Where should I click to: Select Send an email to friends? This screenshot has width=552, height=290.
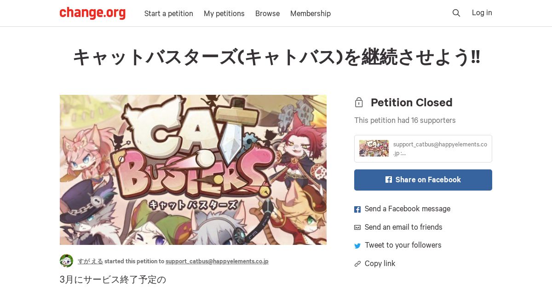point(403,227)
